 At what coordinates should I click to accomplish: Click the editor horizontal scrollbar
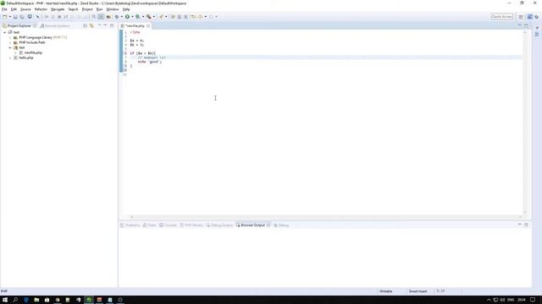[x=325, y=217]
